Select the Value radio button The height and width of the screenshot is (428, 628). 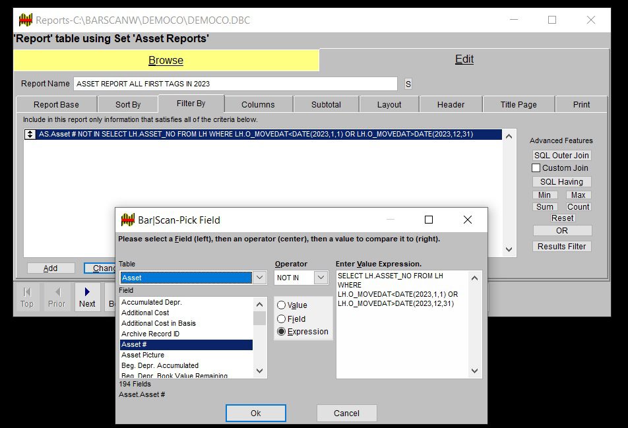(x=281, y=305)
